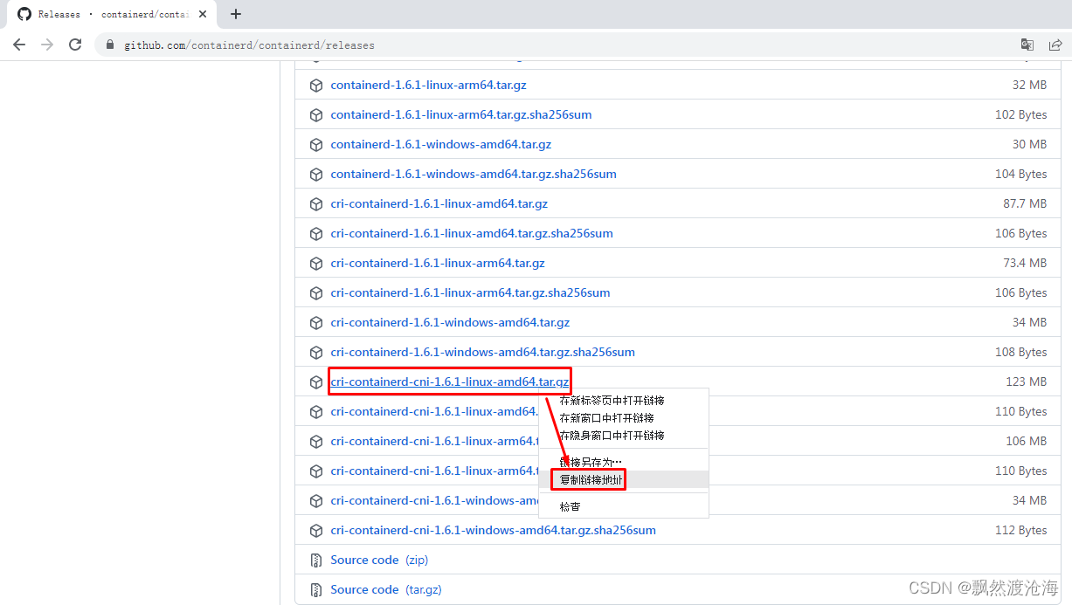Open a new browser tab with plus
The width and height of the screenshot is (1072, 605).
[236, 14]
